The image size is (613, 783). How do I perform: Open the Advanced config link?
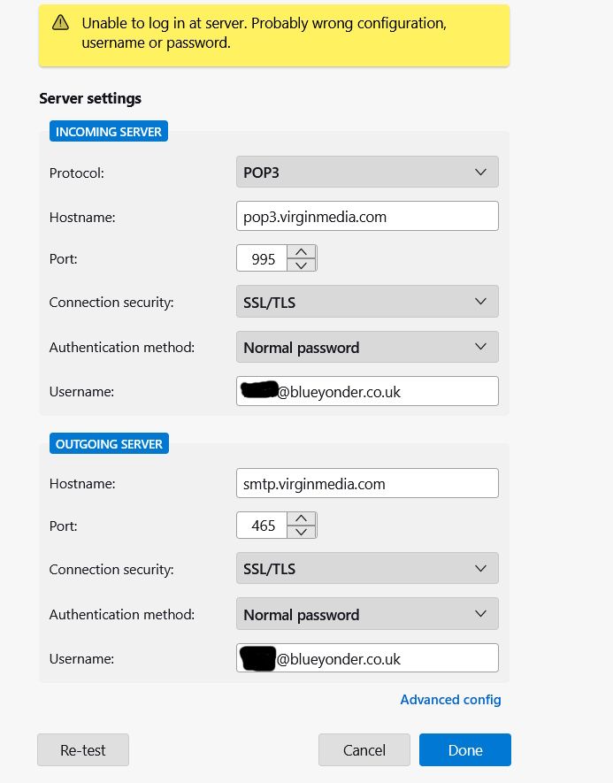coord(450,699)
